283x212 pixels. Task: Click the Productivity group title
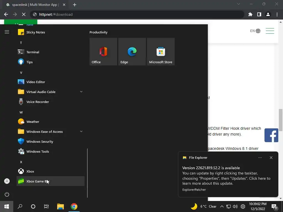tap(98, 32)
